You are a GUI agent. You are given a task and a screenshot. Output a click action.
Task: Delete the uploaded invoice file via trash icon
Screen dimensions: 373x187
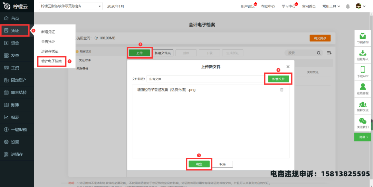click(281, 90)
